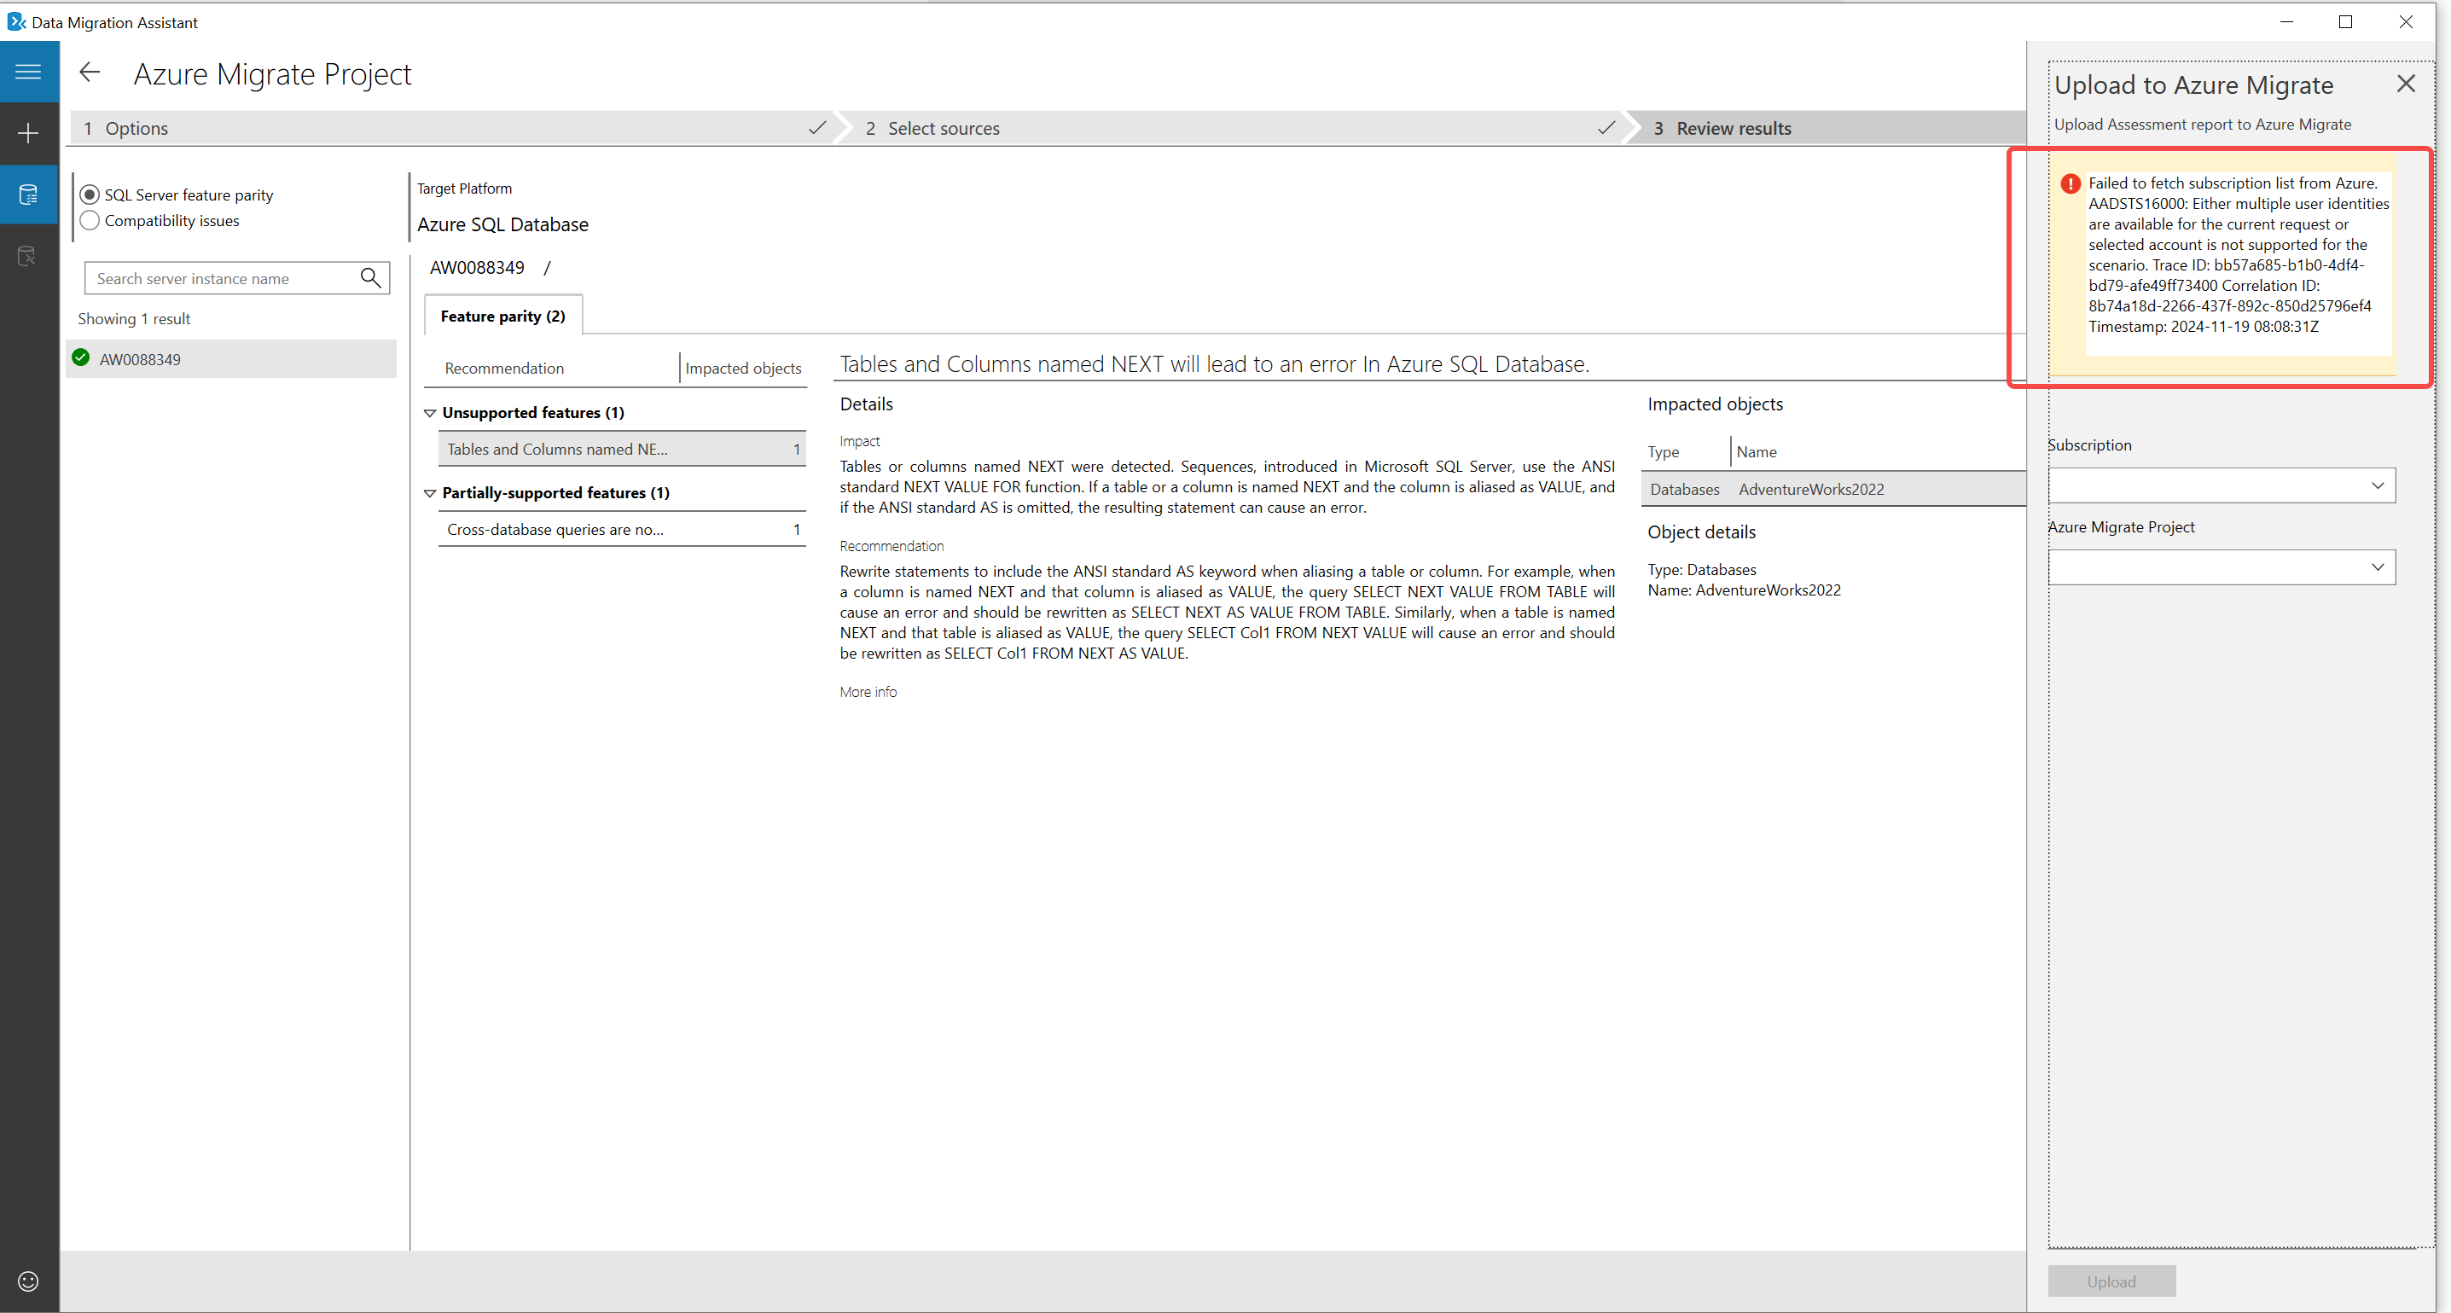2451x1313 pixels.
Task: Select the Feature parity (2) tab
Action: (x=502, y=316)
